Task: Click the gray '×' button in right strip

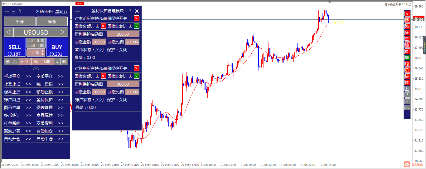Action: [x=407, y=101]
